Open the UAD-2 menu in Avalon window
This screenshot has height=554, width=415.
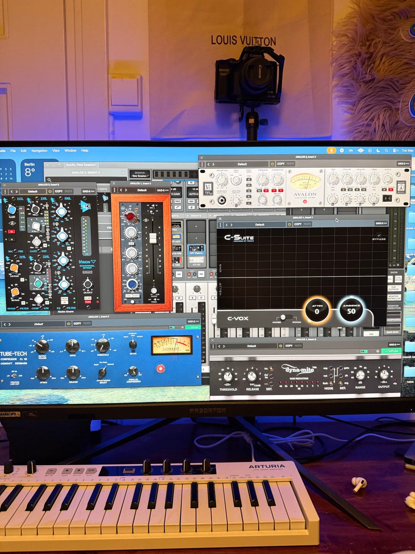(402, 164)
